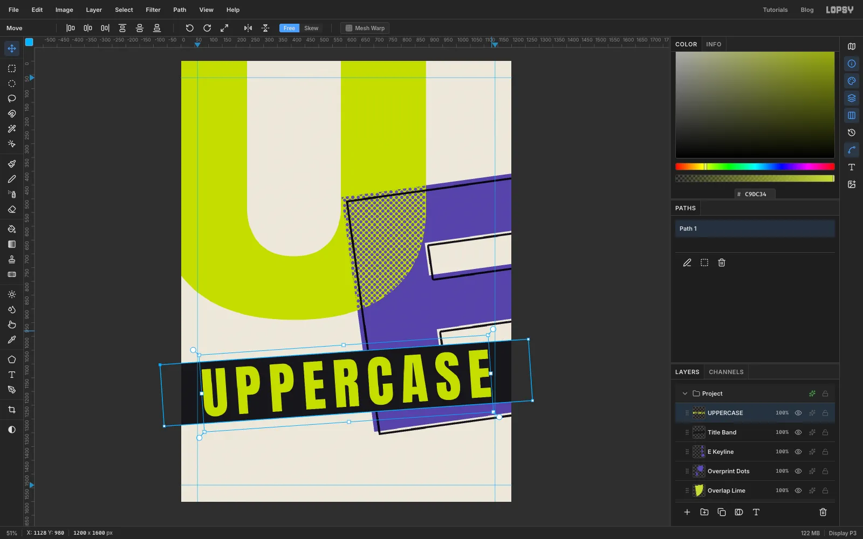Select the polygon shape tool

click(x=12, y=360)
